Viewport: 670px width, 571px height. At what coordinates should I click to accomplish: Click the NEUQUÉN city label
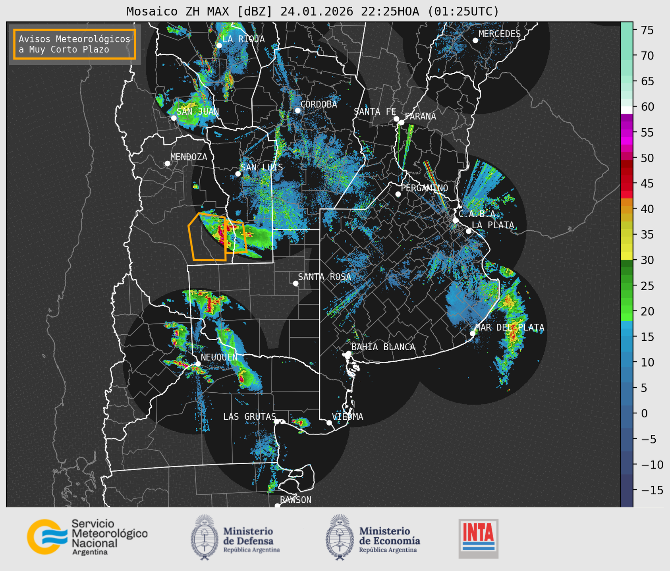219,357
